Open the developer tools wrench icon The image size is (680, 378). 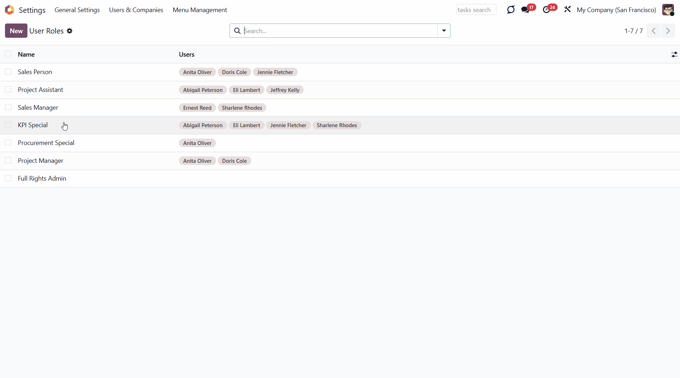tap(567, 10)
